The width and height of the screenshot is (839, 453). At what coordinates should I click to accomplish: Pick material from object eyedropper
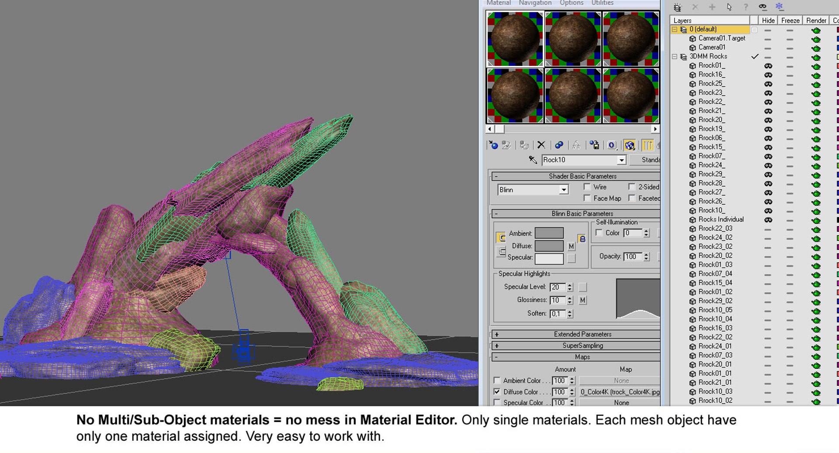[x=533, y=160]
